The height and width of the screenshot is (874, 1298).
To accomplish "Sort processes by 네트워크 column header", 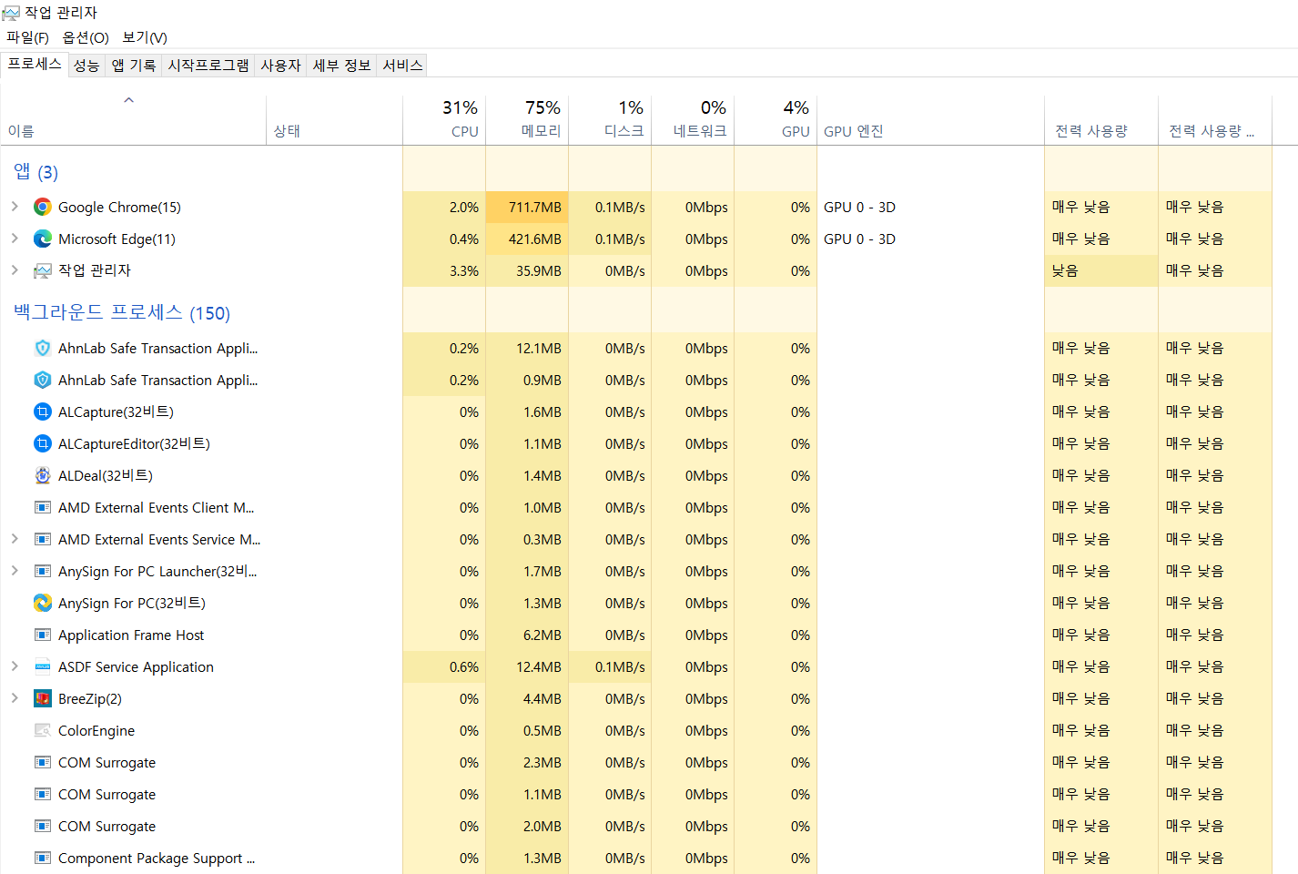I will 693,120.
